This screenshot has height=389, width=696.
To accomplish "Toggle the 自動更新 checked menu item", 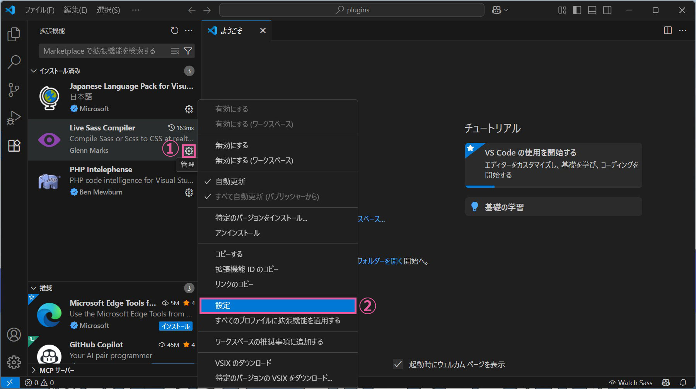I will (x=278, y=181).
